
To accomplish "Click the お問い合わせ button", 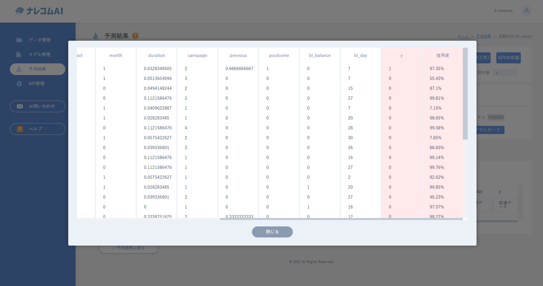I will [x=38, y=106].
